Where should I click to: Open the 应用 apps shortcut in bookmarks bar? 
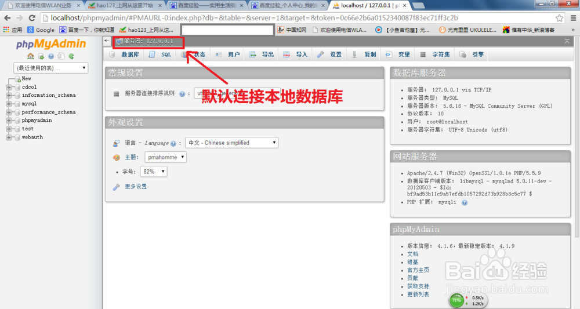coord(13,30)
